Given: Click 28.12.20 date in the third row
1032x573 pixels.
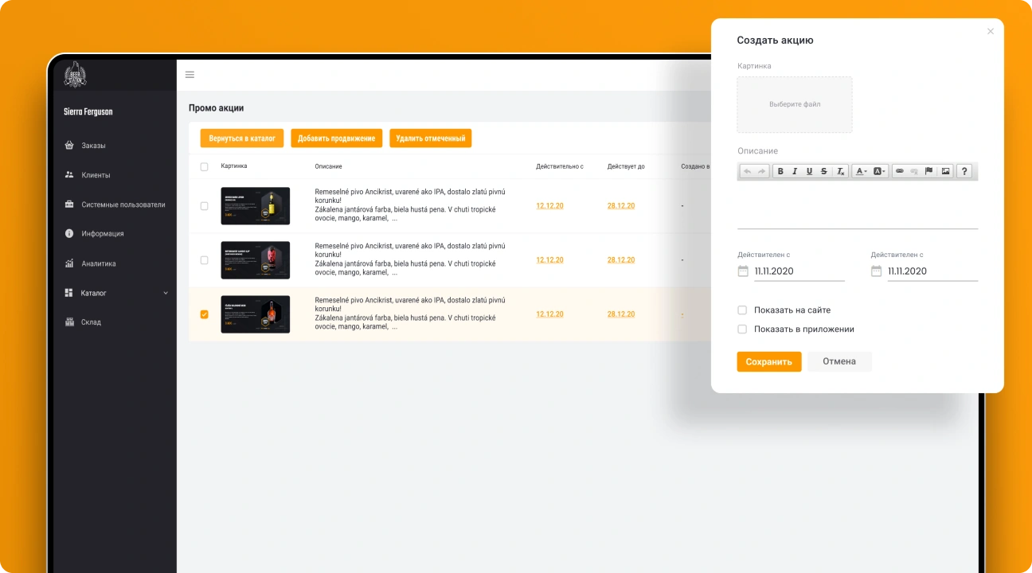Looking at the screenshot, I should coord(621,314).
